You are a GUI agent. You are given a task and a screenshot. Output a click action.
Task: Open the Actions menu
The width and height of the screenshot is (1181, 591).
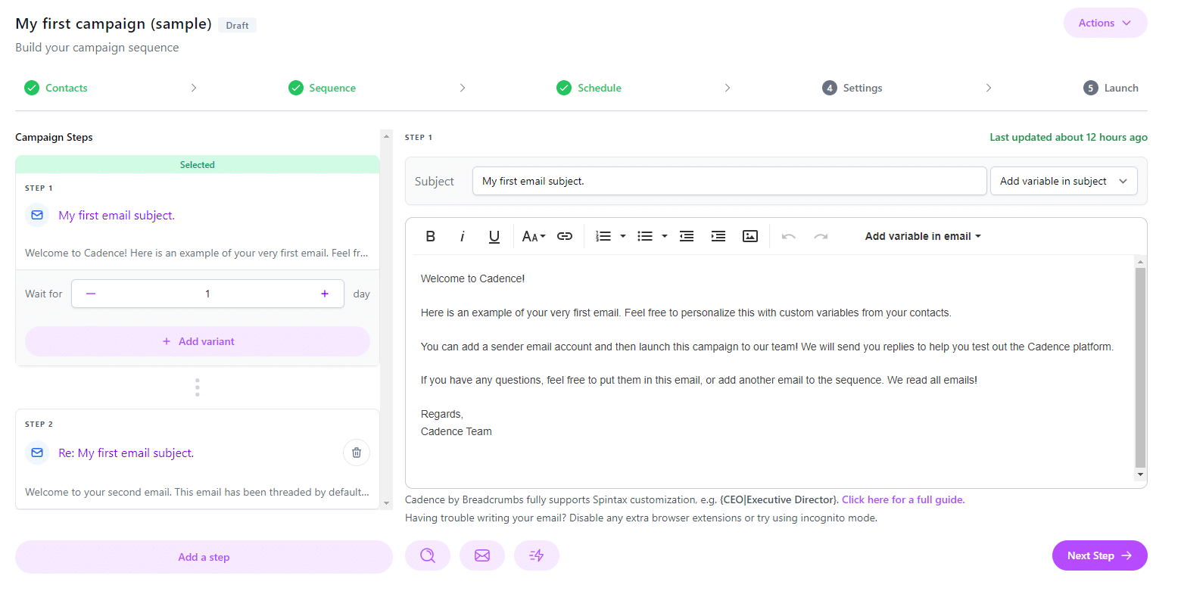(1104, 23)
